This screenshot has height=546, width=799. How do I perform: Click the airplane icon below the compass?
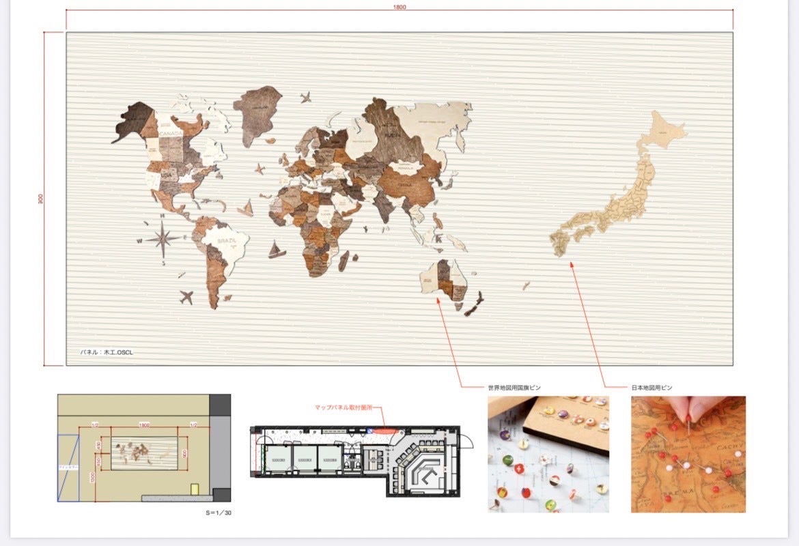tap(185, 297)
